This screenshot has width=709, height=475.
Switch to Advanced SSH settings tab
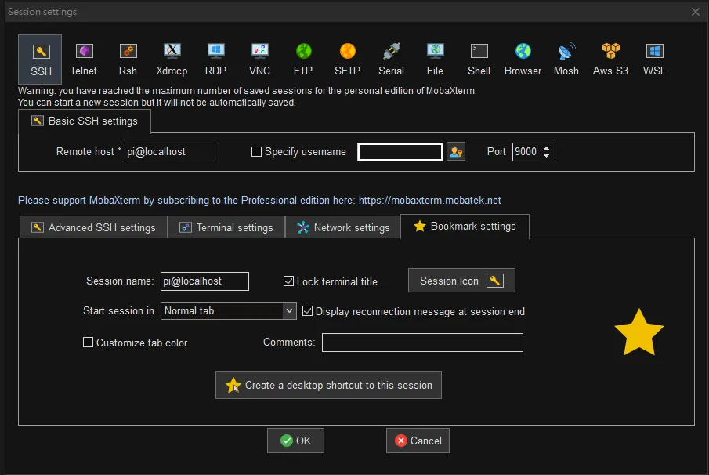coord(93,227)
